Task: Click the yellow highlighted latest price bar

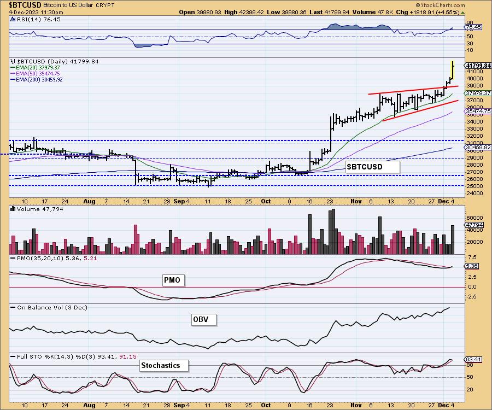Action: pos(453,70)
